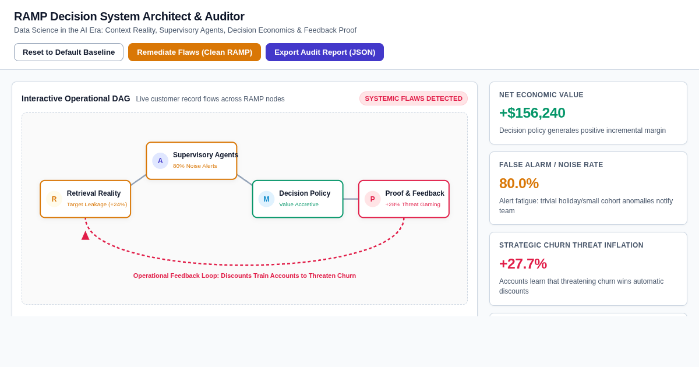Select the R icon on Retrieval Reality node

(x=54, y=199)
